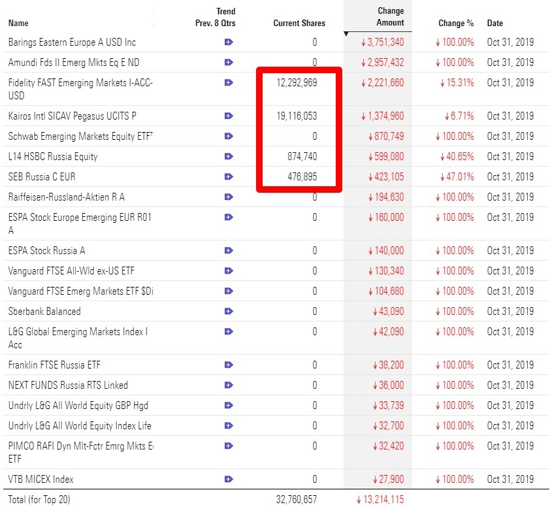The image size is (550, 509).
Task: Select VTB MICEX Index fund name
Action: click(40, 480)
